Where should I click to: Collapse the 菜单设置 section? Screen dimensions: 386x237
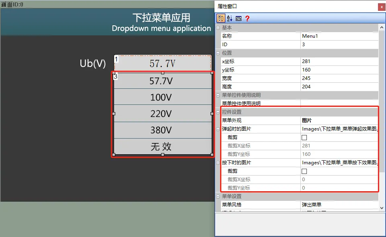(217, 196)
